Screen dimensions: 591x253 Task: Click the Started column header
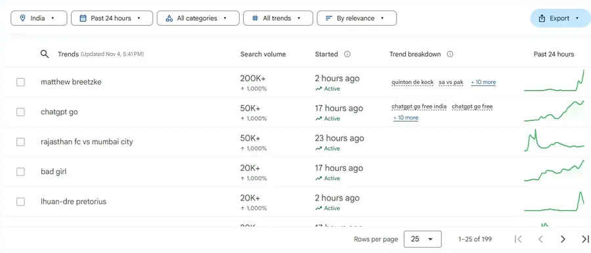(x=326, y=55)
